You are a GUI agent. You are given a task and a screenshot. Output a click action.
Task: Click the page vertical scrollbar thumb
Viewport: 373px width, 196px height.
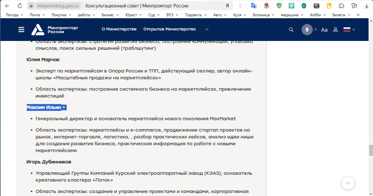click(371, 150)
